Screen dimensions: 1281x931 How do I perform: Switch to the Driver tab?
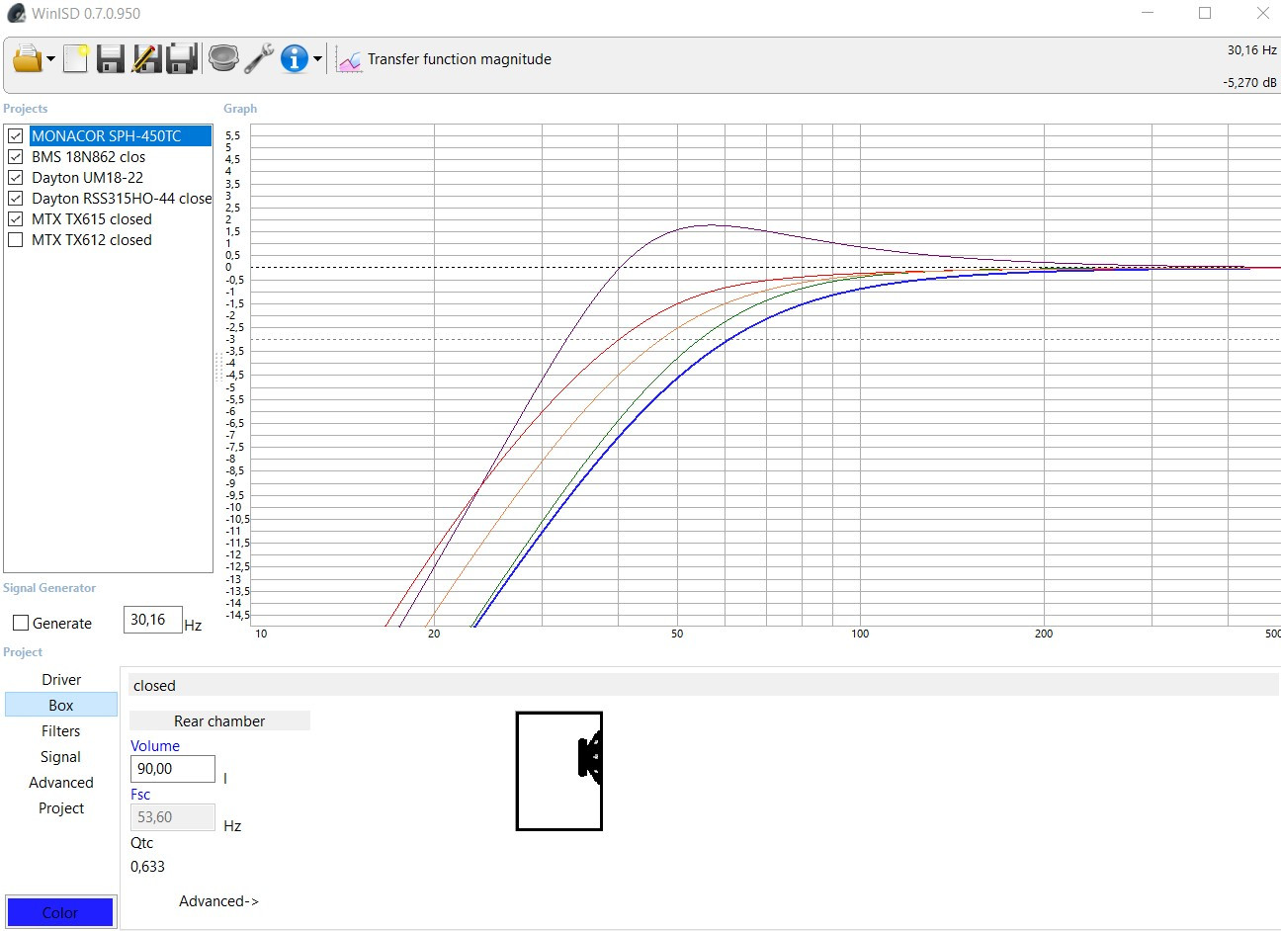point(61,680)
